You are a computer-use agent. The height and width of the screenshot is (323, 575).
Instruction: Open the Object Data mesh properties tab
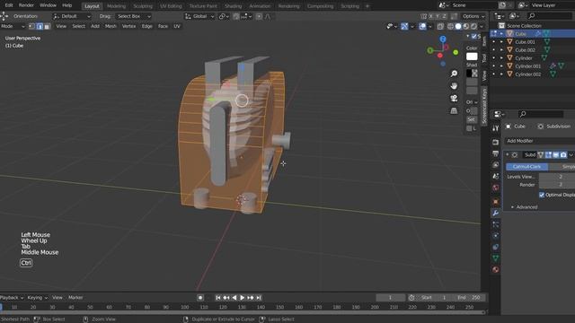(x=495, y=258)
